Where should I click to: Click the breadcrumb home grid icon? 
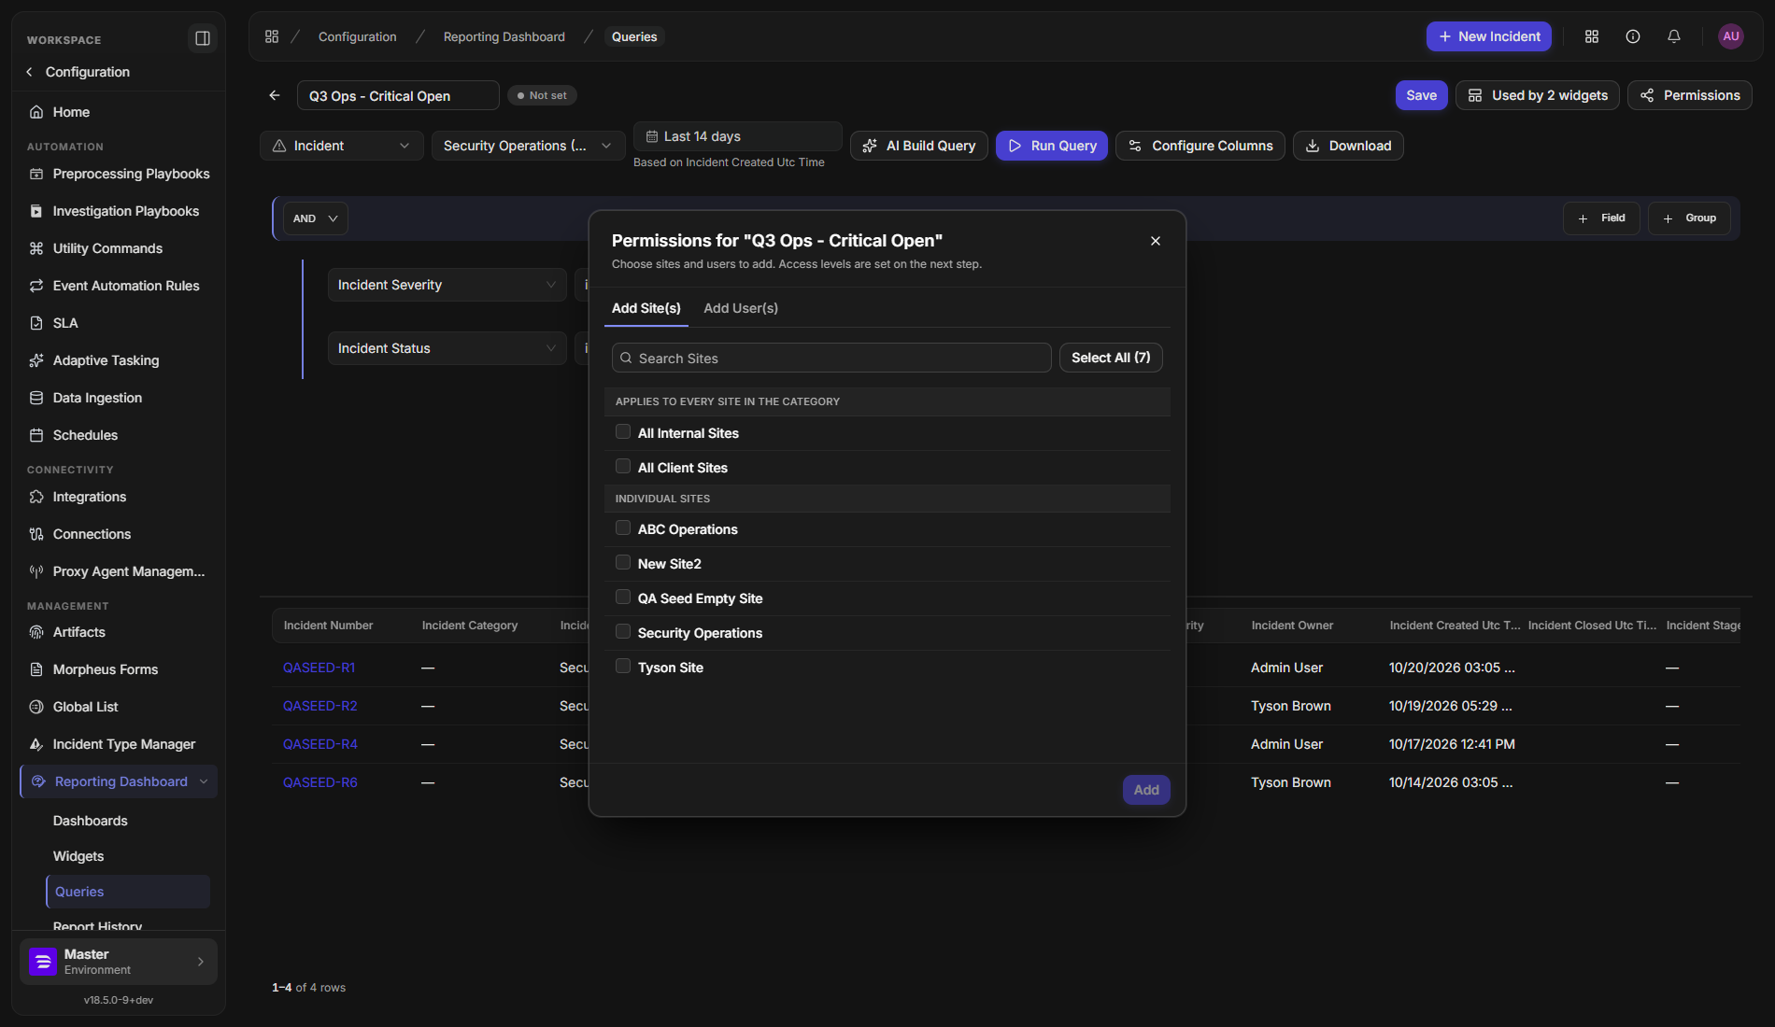coord(272,36)
